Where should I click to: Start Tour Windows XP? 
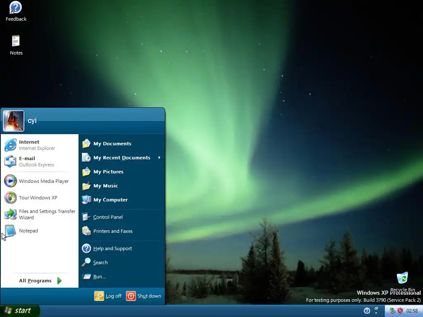pos(39,198)
